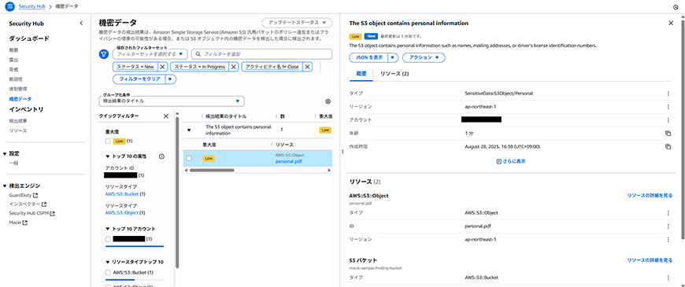685x287 pixels.
Task: Show info for トップ 10 の属性
Action: pyautogui.click(x=161, y=156)
